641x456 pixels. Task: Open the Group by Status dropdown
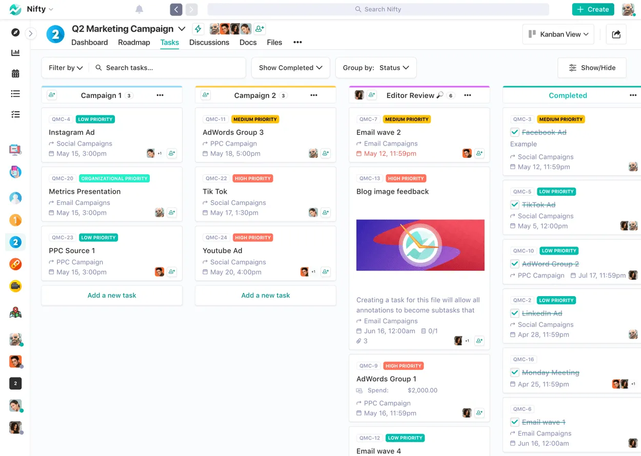coord(376,68)
